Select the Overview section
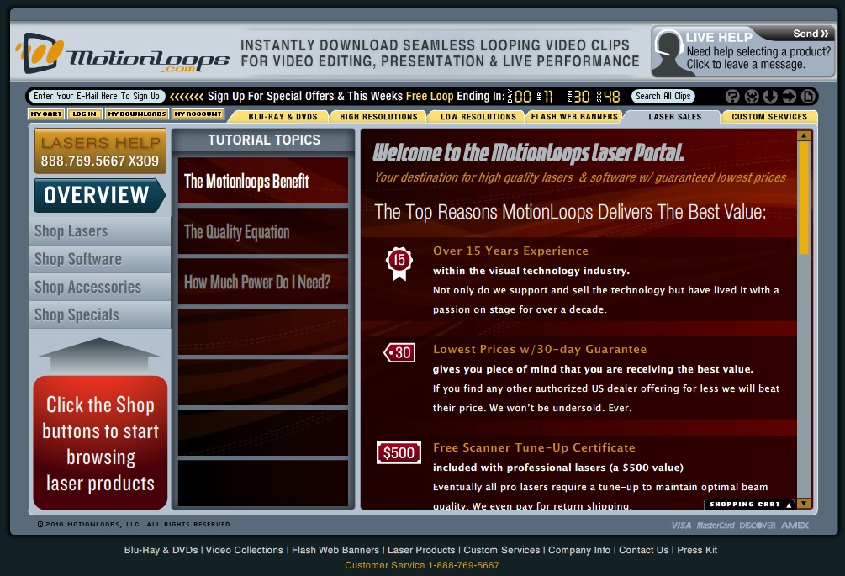The image size is (845, 576). click(99, 195)
